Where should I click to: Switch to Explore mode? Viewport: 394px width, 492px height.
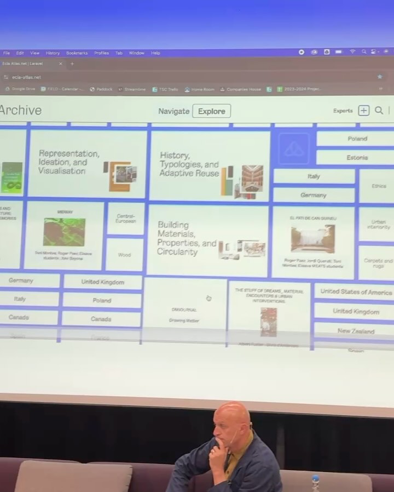tap(211, 111)
